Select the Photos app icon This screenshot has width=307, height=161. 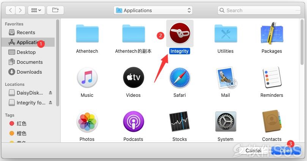click(87, 122)
